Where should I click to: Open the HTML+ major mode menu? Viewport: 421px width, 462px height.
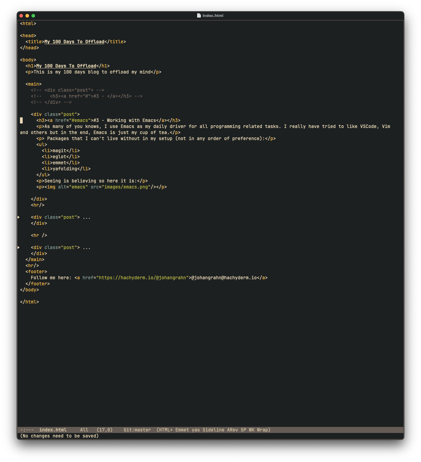[166, 430]
